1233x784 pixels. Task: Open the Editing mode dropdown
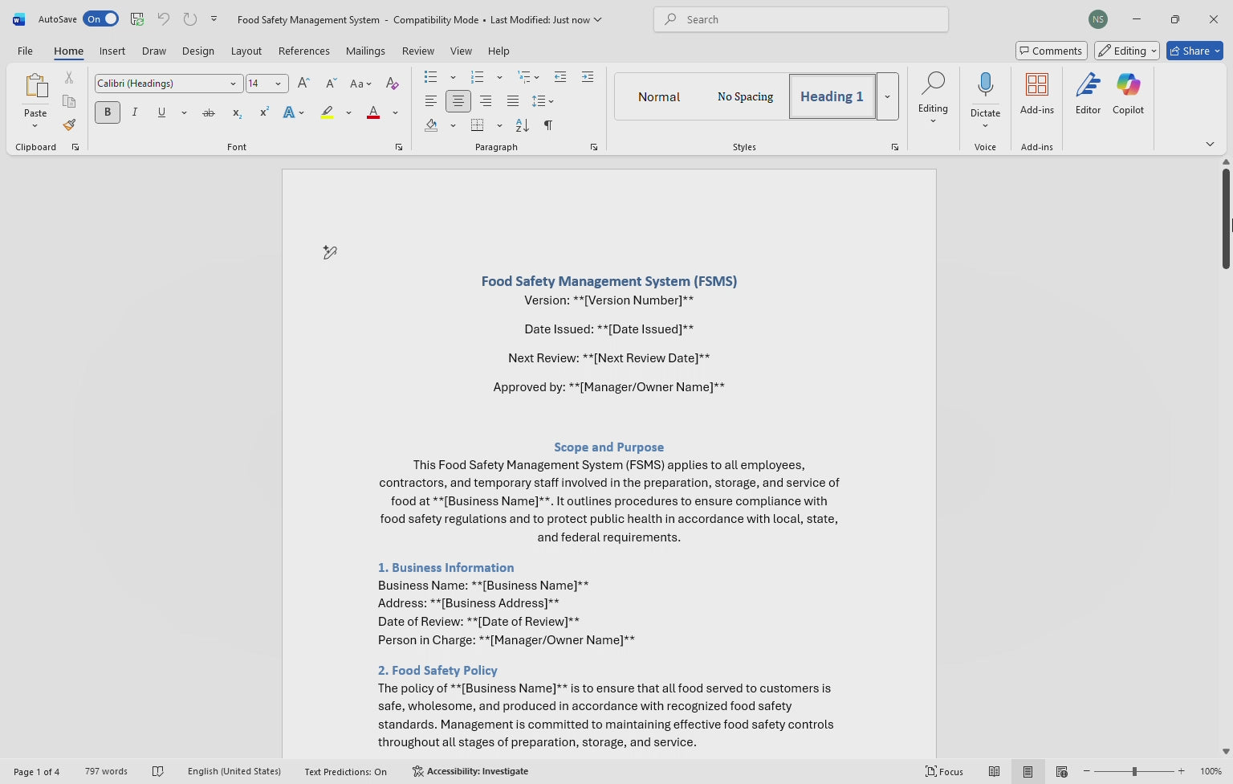pos(1127,51)
